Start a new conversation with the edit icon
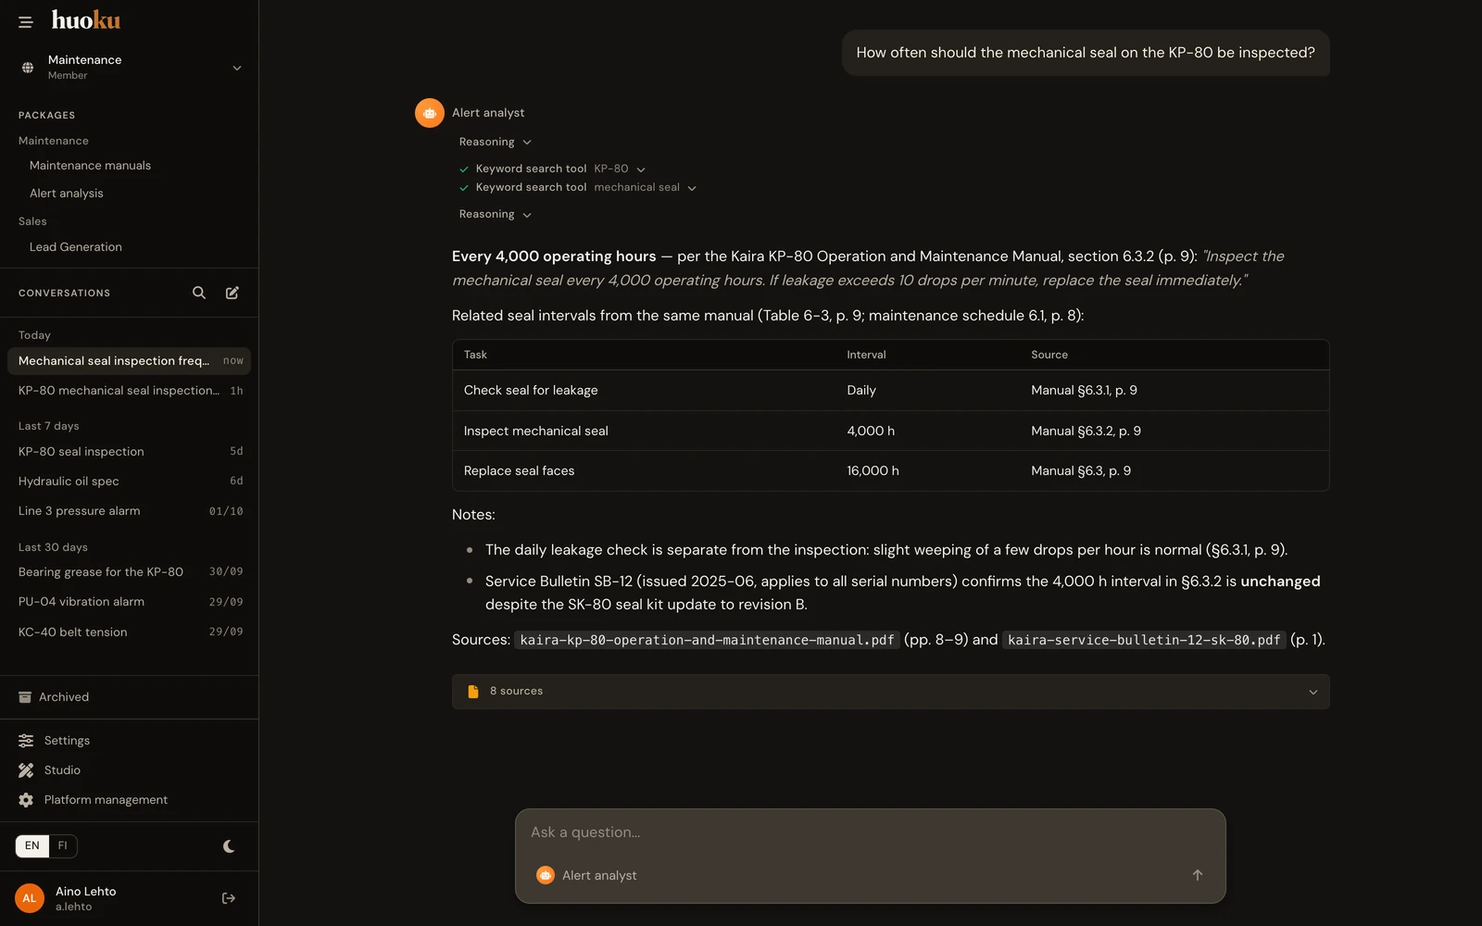Image resolution: width=1482 pixels, height=926 pixels. point(232,293)
